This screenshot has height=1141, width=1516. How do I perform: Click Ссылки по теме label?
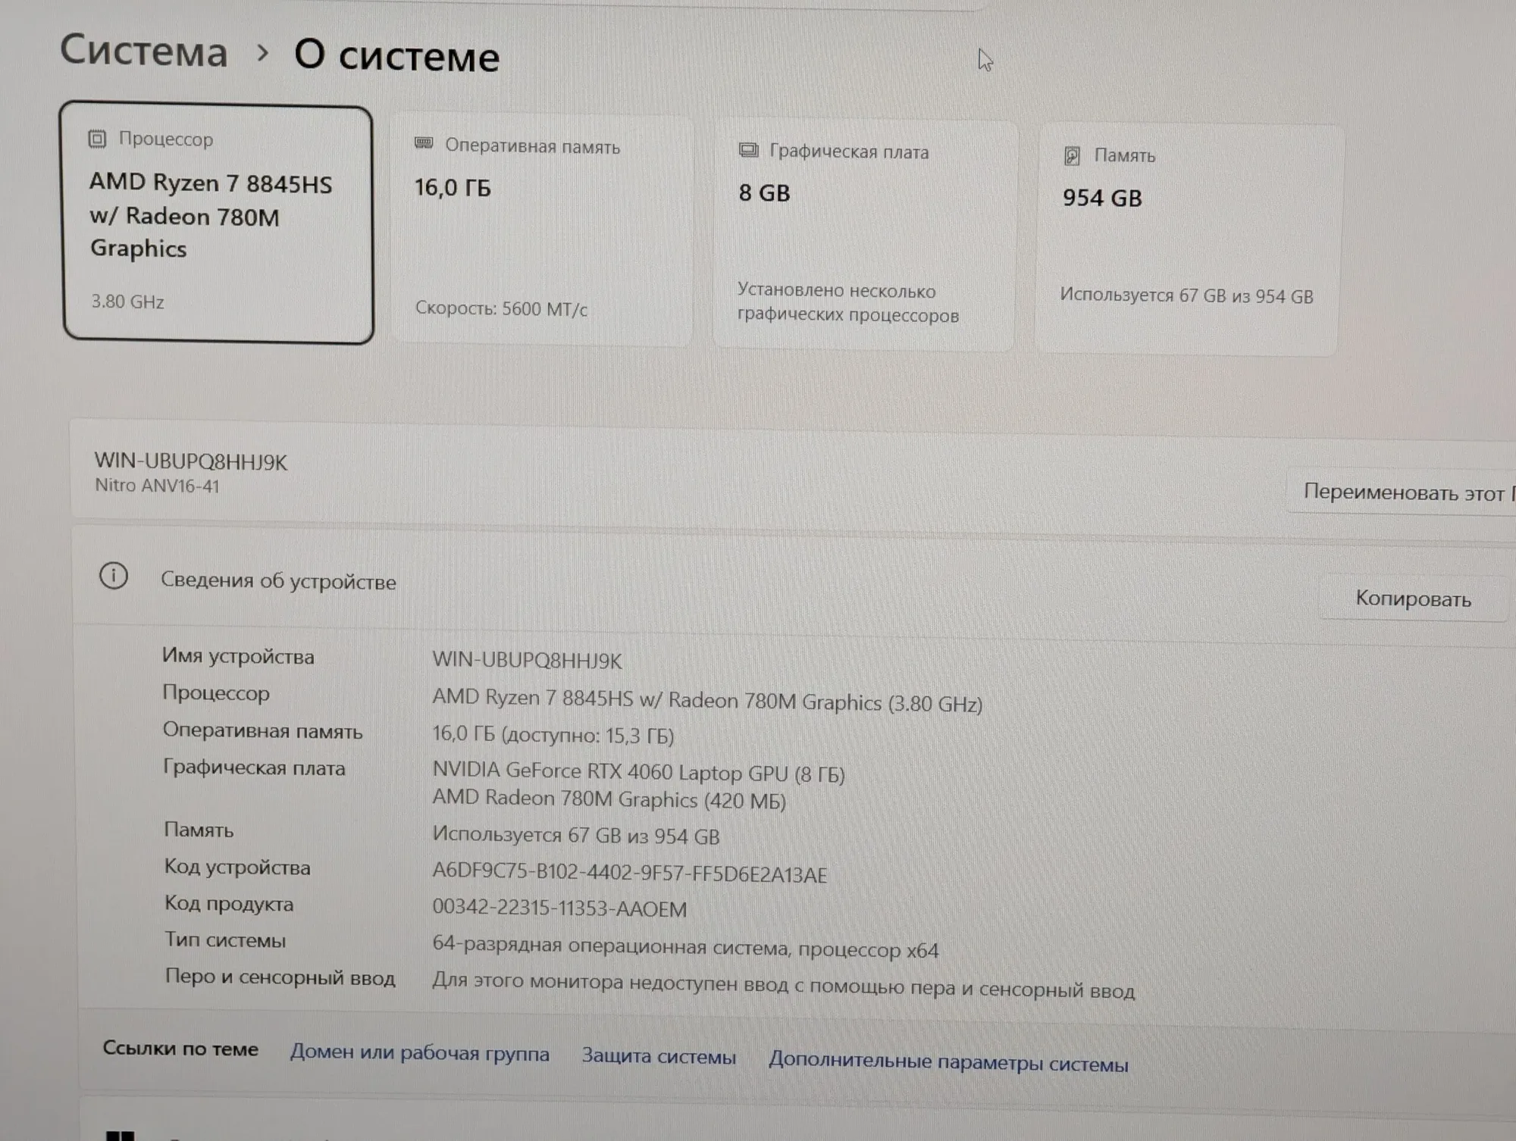[180, 1049]
